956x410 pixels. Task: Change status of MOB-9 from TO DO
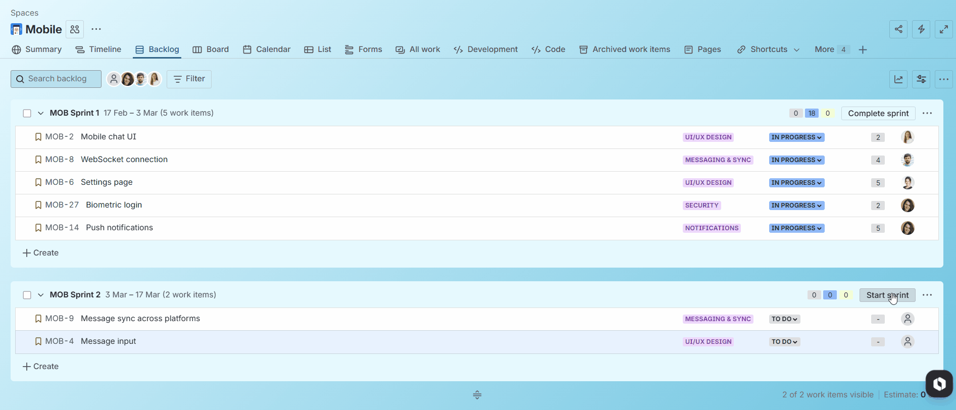point(784,319)
